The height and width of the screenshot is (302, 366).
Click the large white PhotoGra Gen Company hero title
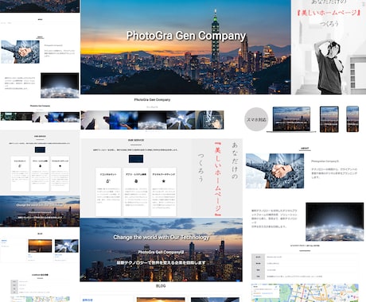point(186,36)
